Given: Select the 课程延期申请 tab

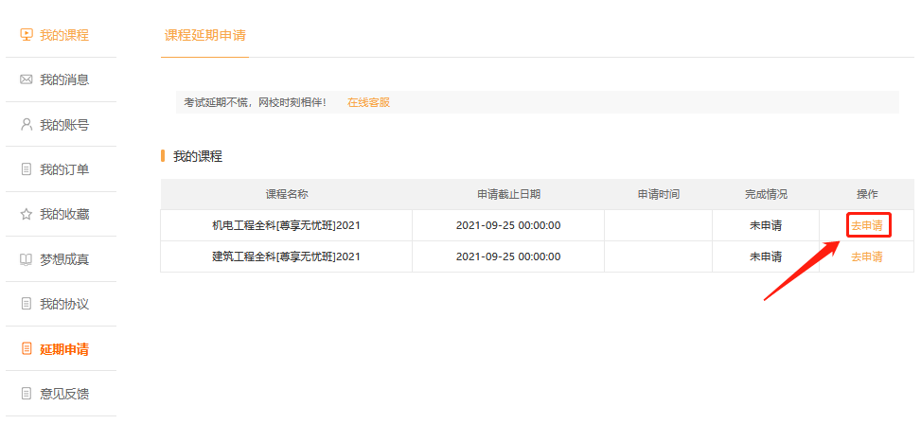Looking at the screenshot, I should (205, 35).
